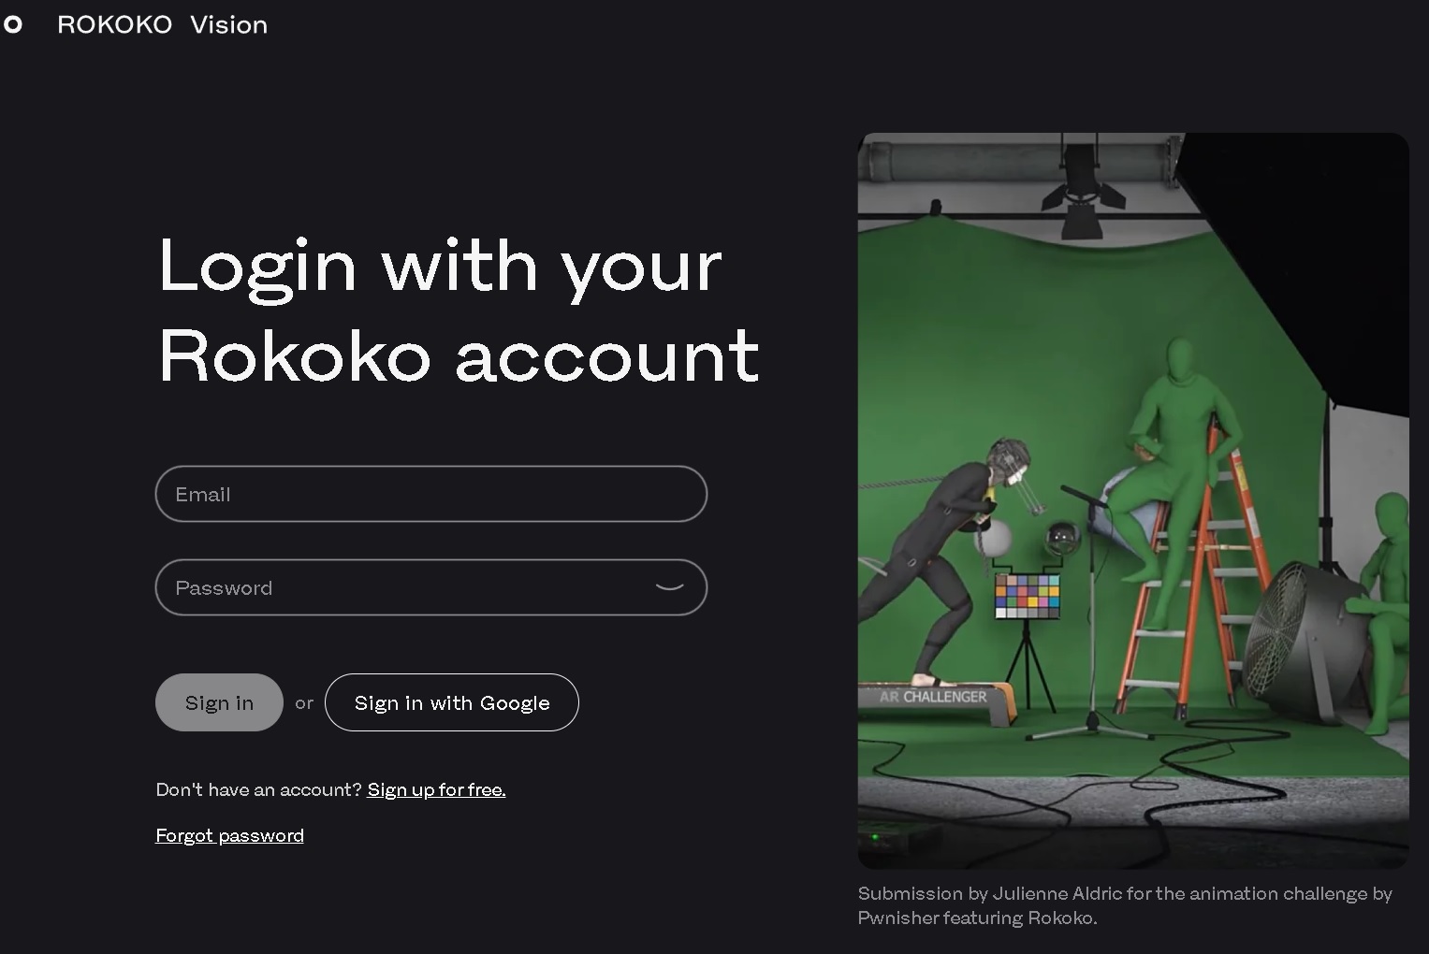Click the ROKOKO wordmark in header
The image size is (1429, 954).
pyautogui.click(x=114, y=25)
